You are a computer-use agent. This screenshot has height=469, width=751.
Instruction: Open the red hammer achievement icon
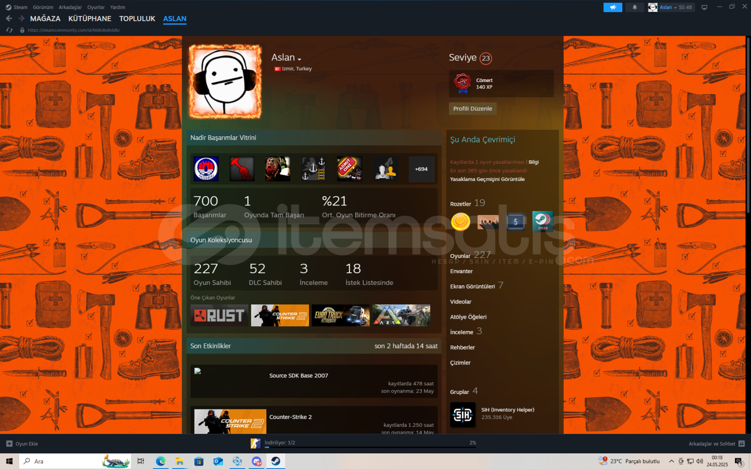242,169
